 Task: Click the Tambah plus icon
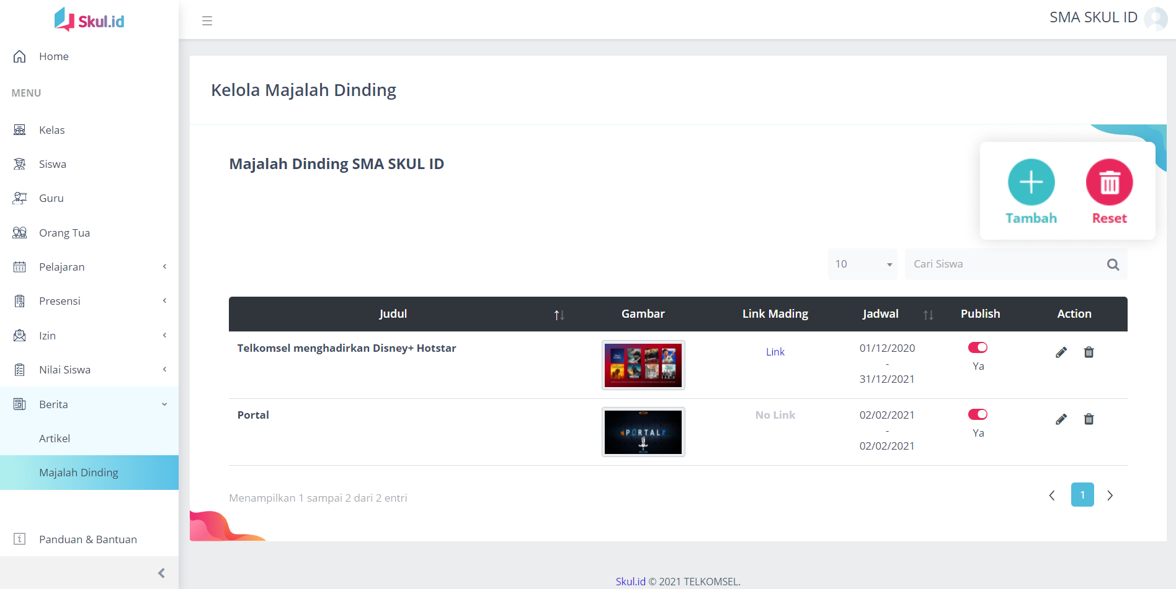(x=1031, y=182)
